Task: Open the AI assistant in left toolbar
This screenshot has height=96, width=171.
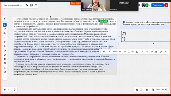Action: click(x=5, y=19)
